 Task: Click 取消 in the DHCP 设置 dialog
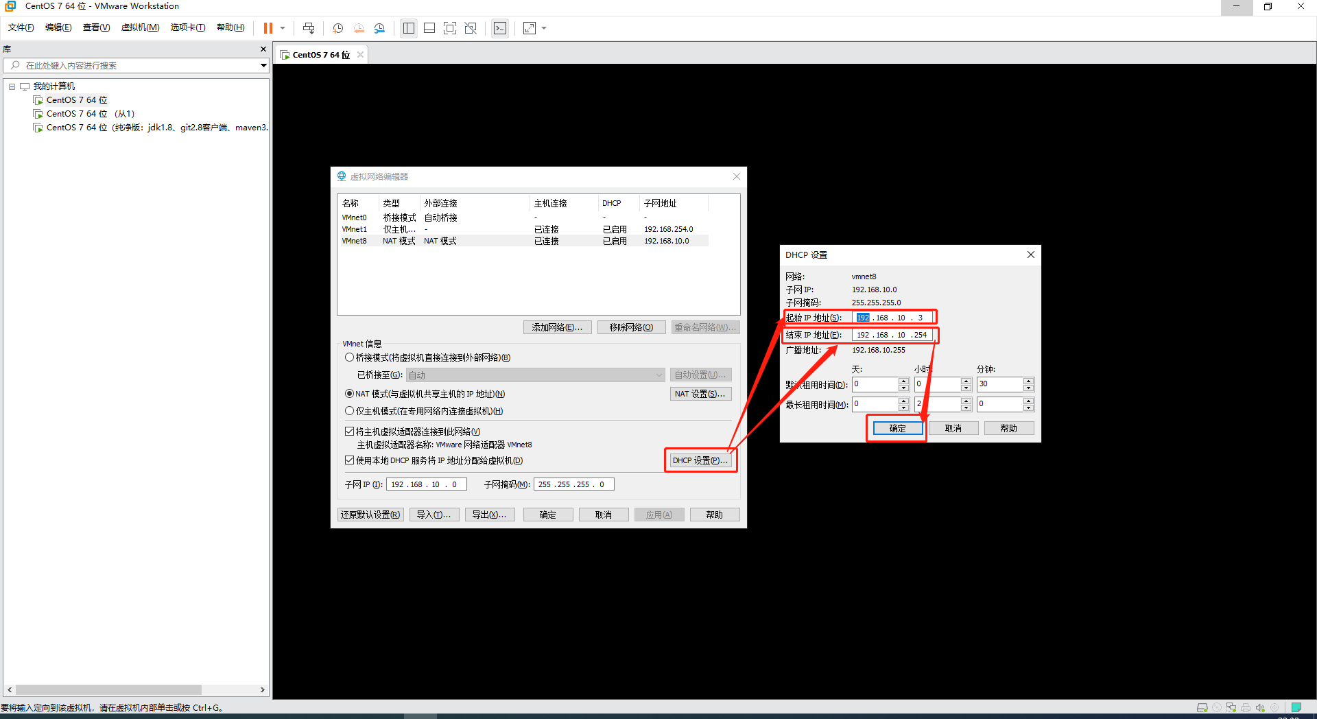point(953,428)
